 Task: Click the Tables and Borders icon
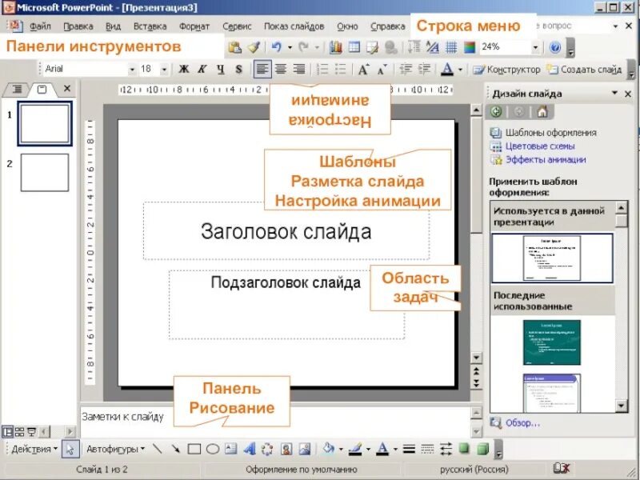372,47
